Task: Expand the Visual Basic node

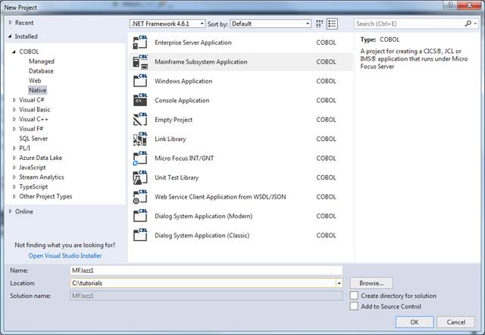Action: (14, 109)
